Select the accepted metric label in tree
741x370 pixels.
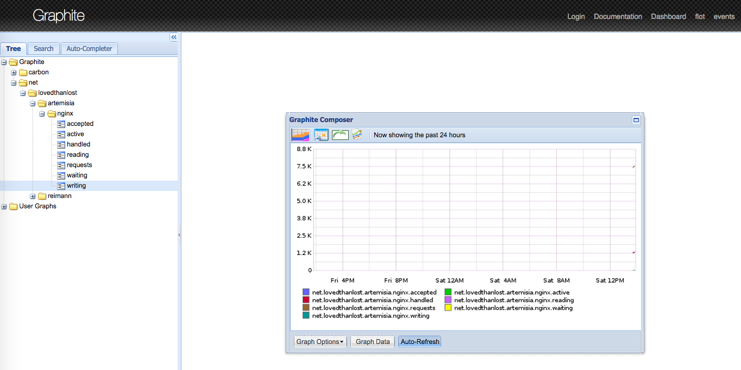80,124
